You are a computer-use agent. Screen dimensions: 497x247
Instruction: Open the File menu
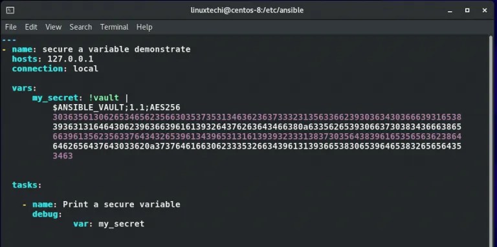point(11,27)
